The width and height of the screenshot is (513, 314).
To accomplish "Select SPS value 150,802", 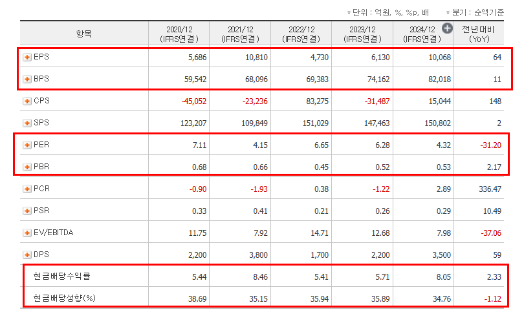I will [437, 123].
